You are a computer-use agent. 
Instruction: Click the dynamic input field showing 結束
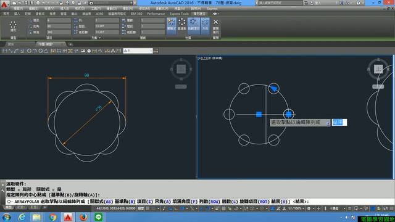(339, 122)
